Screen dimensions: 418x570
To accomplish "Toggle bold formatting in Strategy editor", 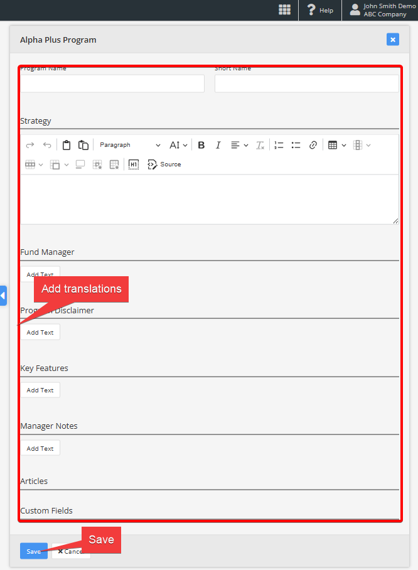I will (201, 145).
